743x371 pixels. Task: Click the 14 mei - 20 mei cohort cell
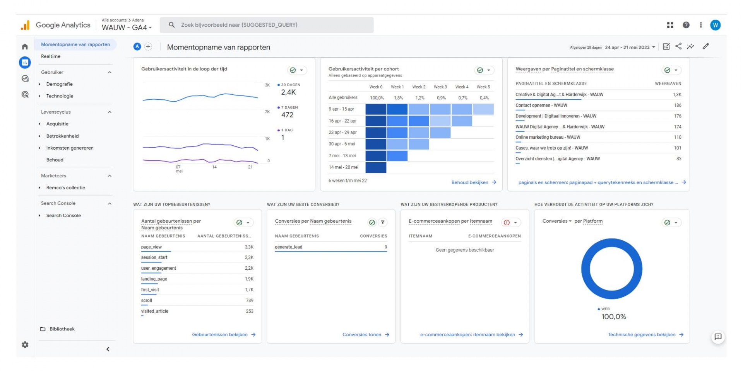click(x=376, y=167)
